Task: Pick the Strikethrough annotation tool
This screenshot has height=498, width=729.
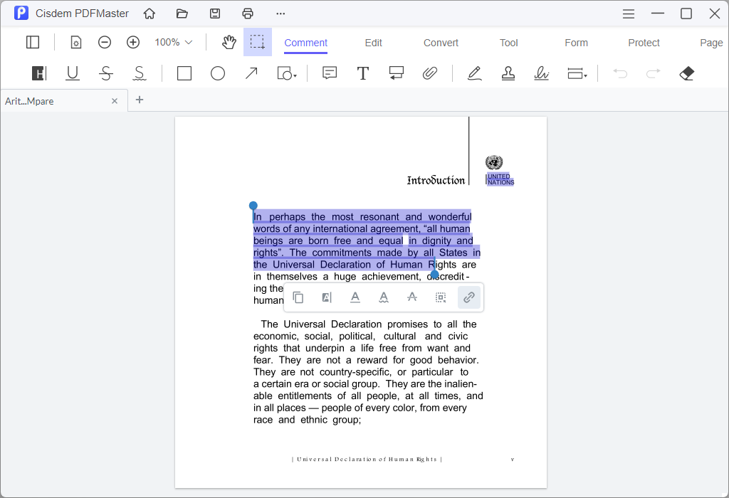Action: (x=105, y=73)
